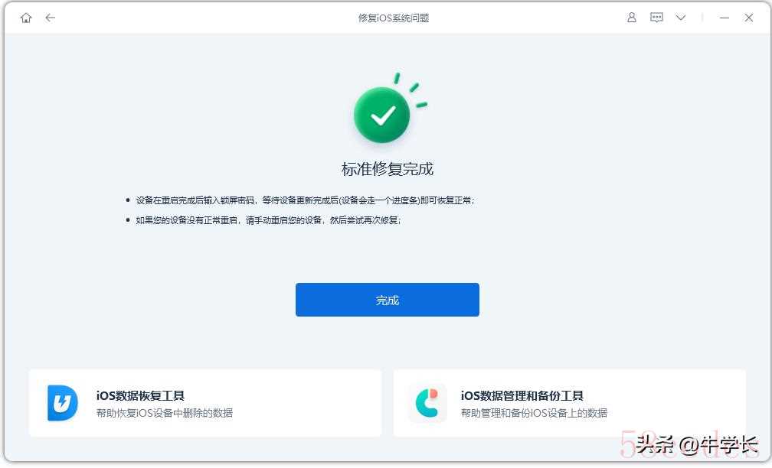Open the feedback chat icon
The image size is (772, 468).
tap(656, 18)
